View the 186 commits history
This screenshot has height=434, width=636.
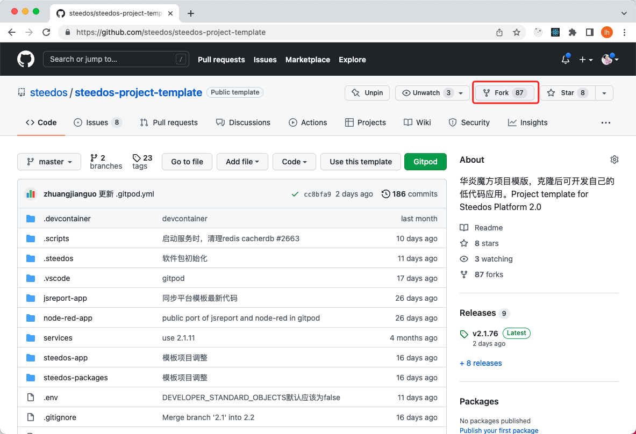pyautogui.click(x=410, y=194)
